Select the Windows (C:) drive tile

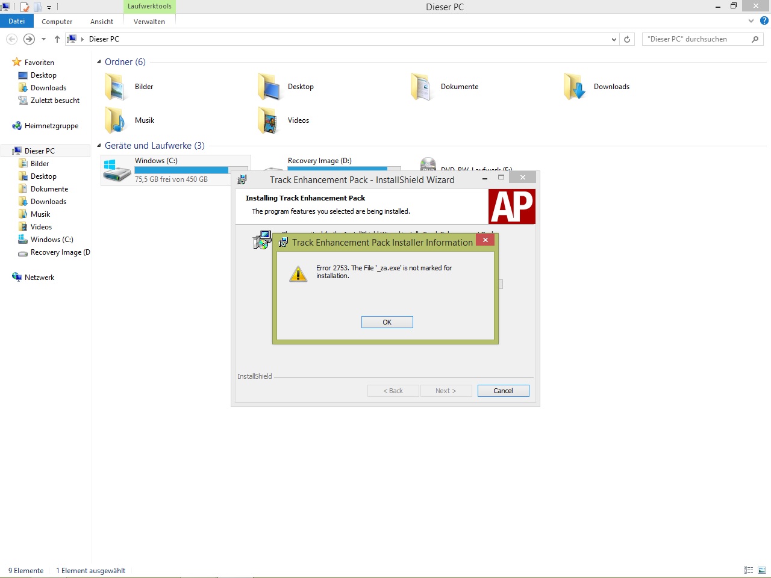point(175,170)
